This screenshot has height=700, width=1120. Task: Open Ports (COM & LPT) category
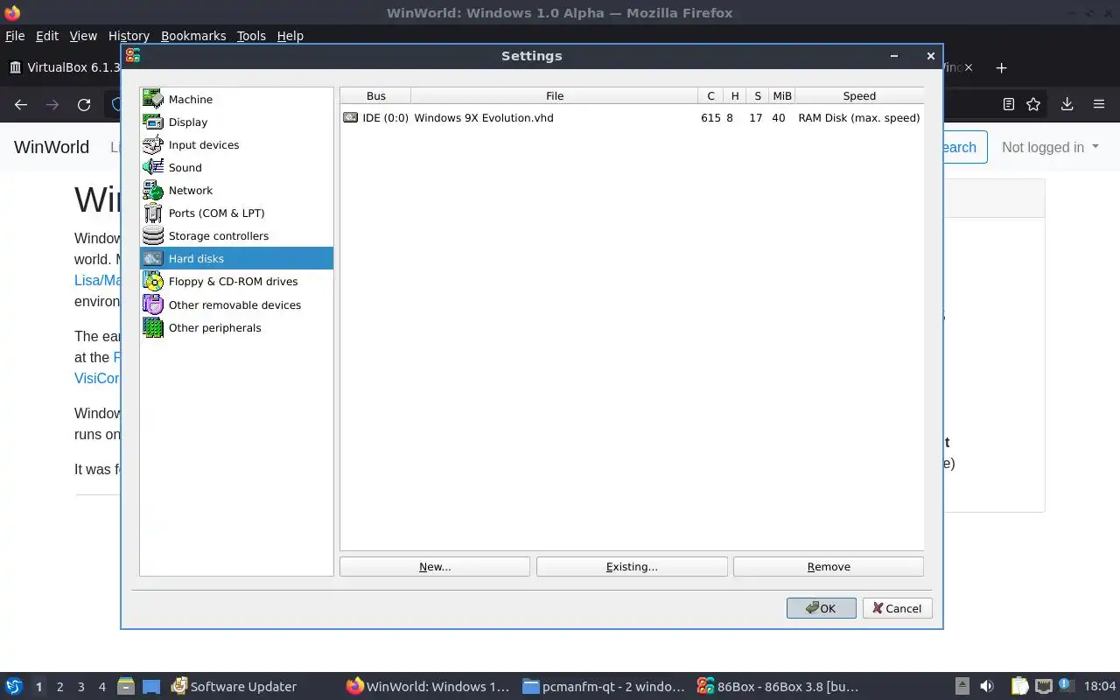click(x=236, y=213)
